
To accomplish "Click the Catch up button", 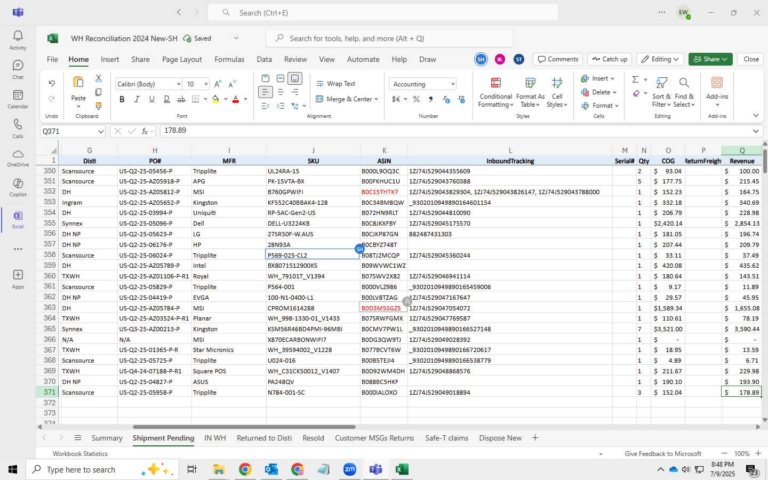I will (610, 59).
